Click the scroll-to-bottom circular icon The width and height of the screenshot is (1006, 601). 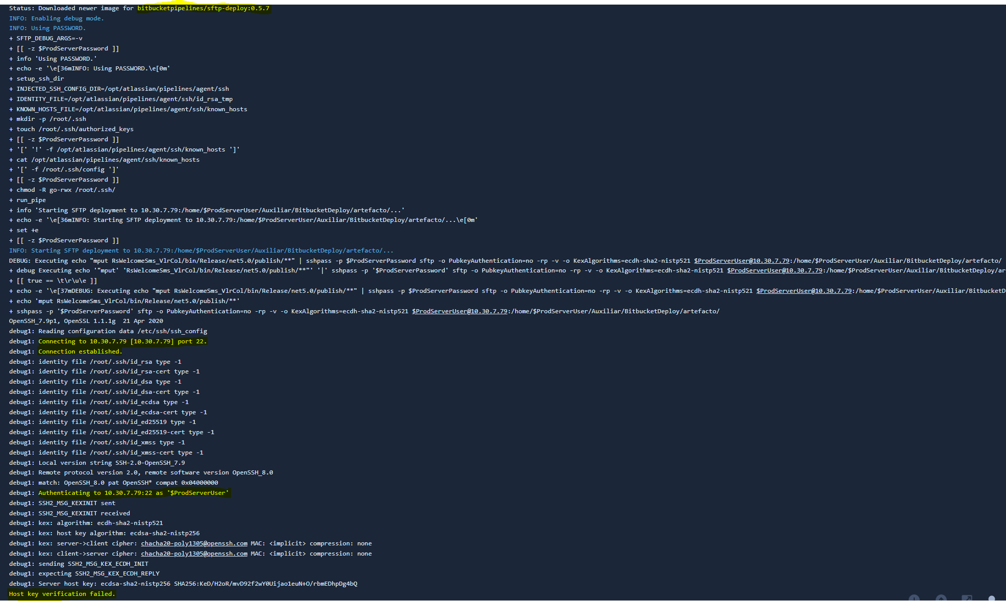[x=914, y=598]
